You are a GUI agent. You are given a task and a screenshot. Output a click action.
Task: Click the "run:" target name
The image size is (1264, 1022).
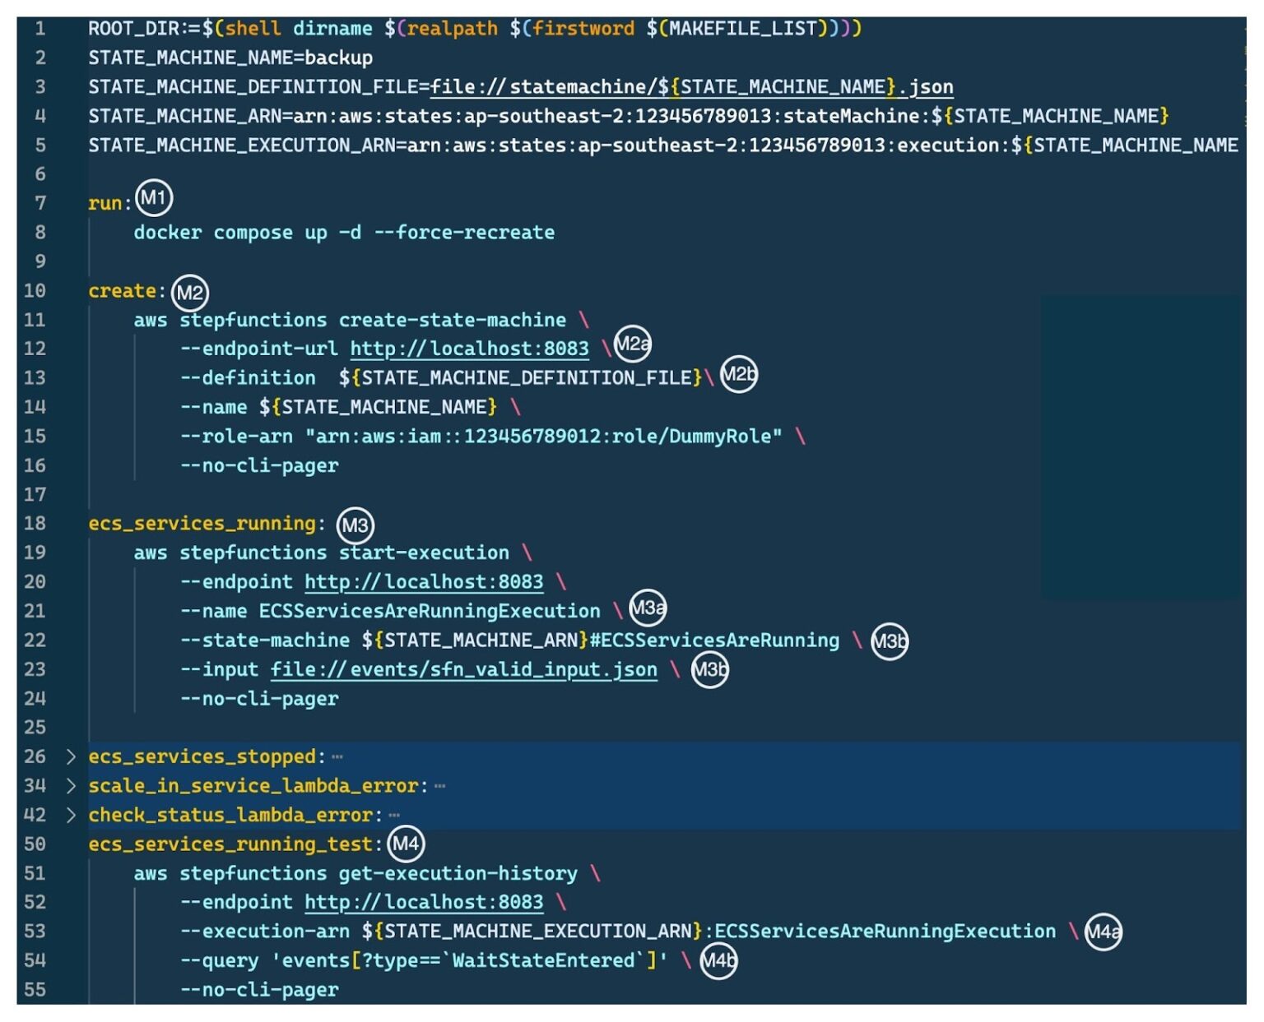pyautogui.click(x=110, y=203)
